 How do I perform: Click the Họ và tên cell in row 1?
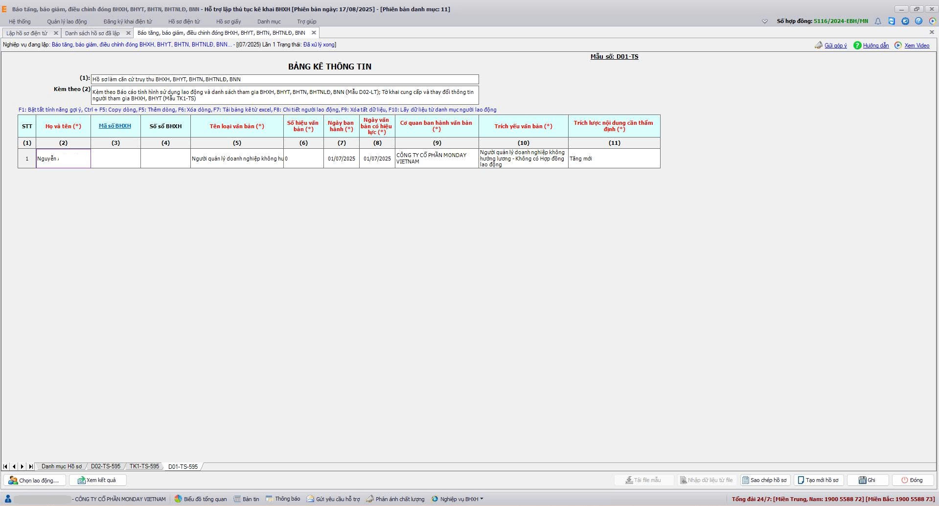pyautogui.click(x=63, y=159)
